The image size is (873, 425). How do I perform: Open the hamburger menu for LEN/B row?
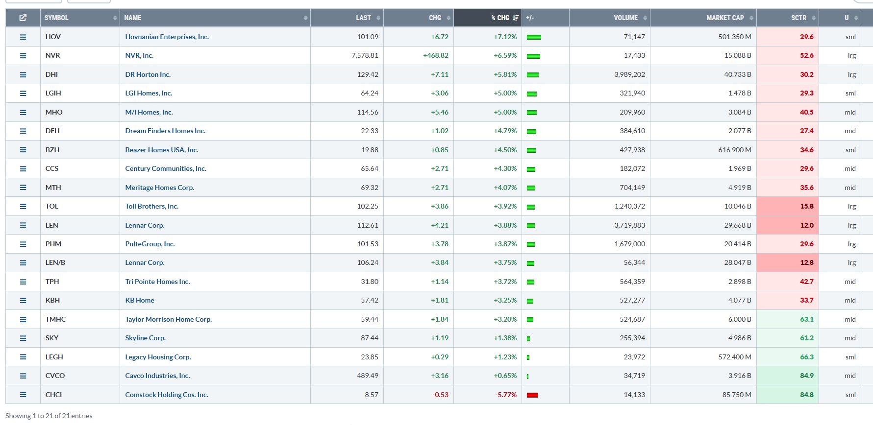pyautogui.click(x=23, y=263)
